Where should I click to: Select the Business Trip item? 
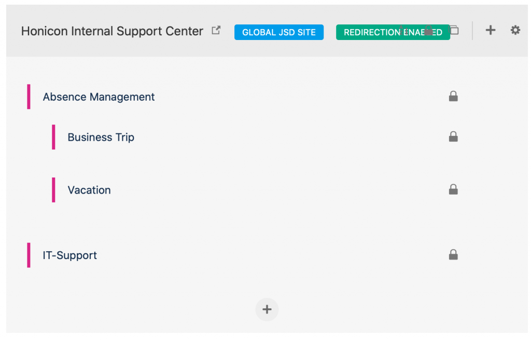click(101, 137)
